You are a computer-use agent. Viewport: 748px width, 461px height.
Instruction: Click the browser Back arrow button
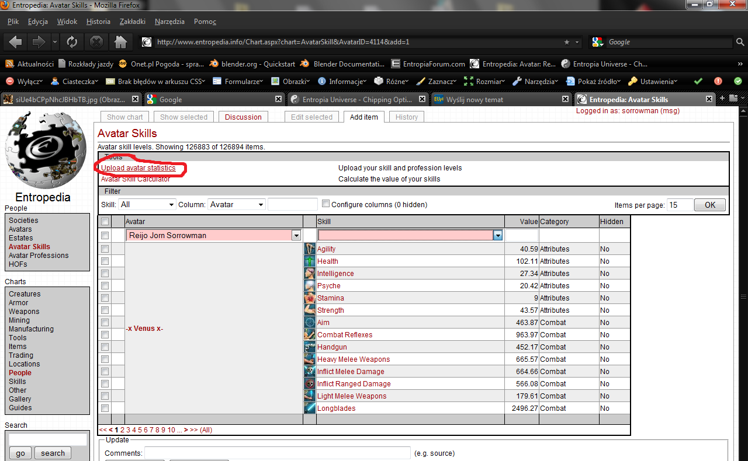coord(16,42)
